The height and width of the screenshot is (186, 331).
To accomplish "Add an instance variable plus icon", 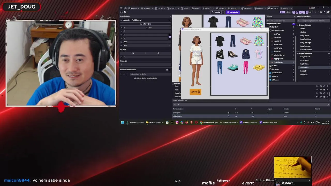I will click(x=170, y=70).
